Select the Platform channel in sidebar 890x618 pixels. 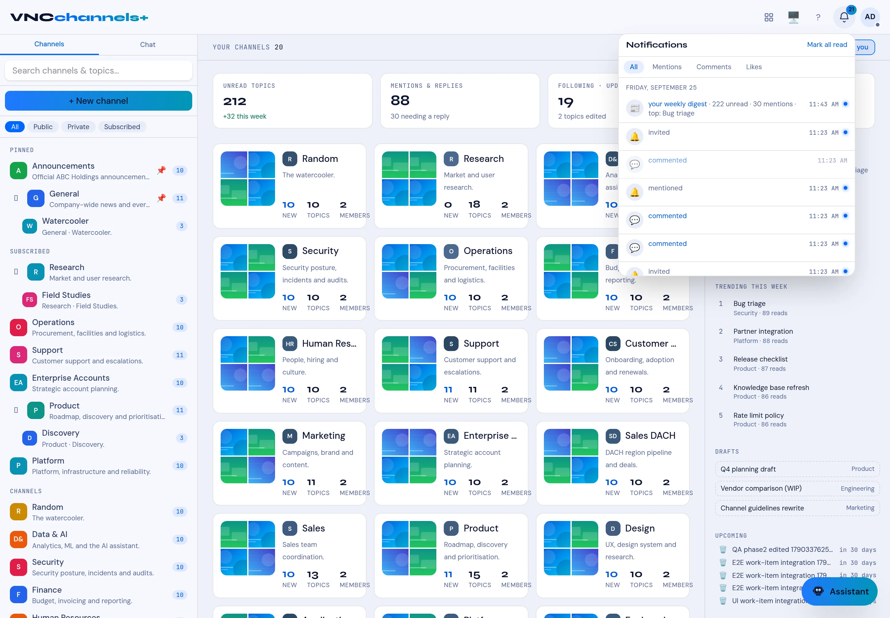[98, 466]
